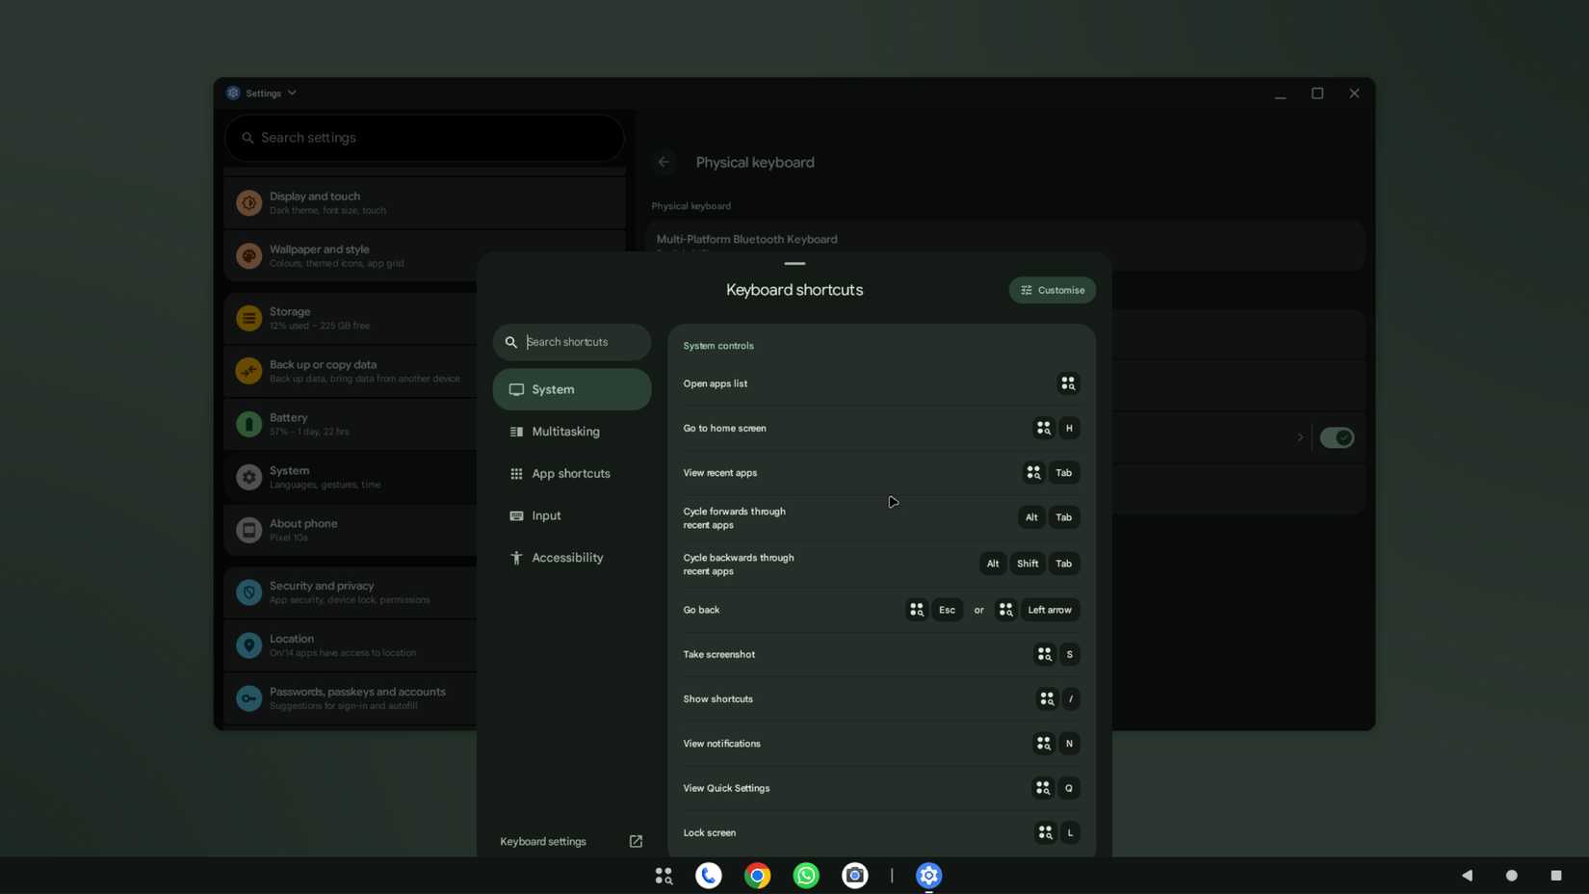Viewport: 1589px width, 894px height.
Task: Click the external link icon beside Keyboard settings
Action: coord(636,841)
